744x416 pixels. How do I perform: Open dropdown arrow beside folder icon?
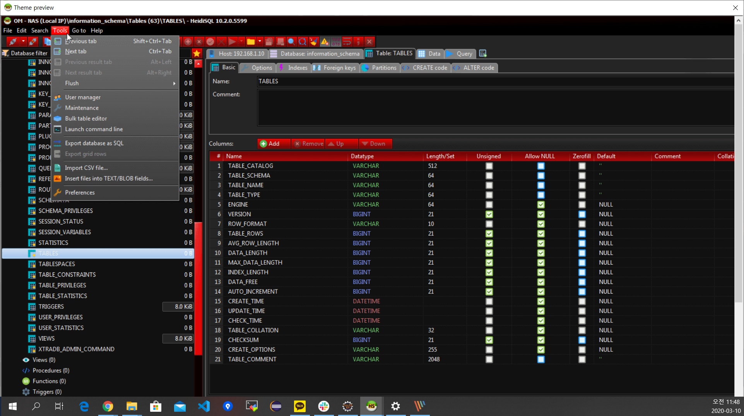(260, 41)
